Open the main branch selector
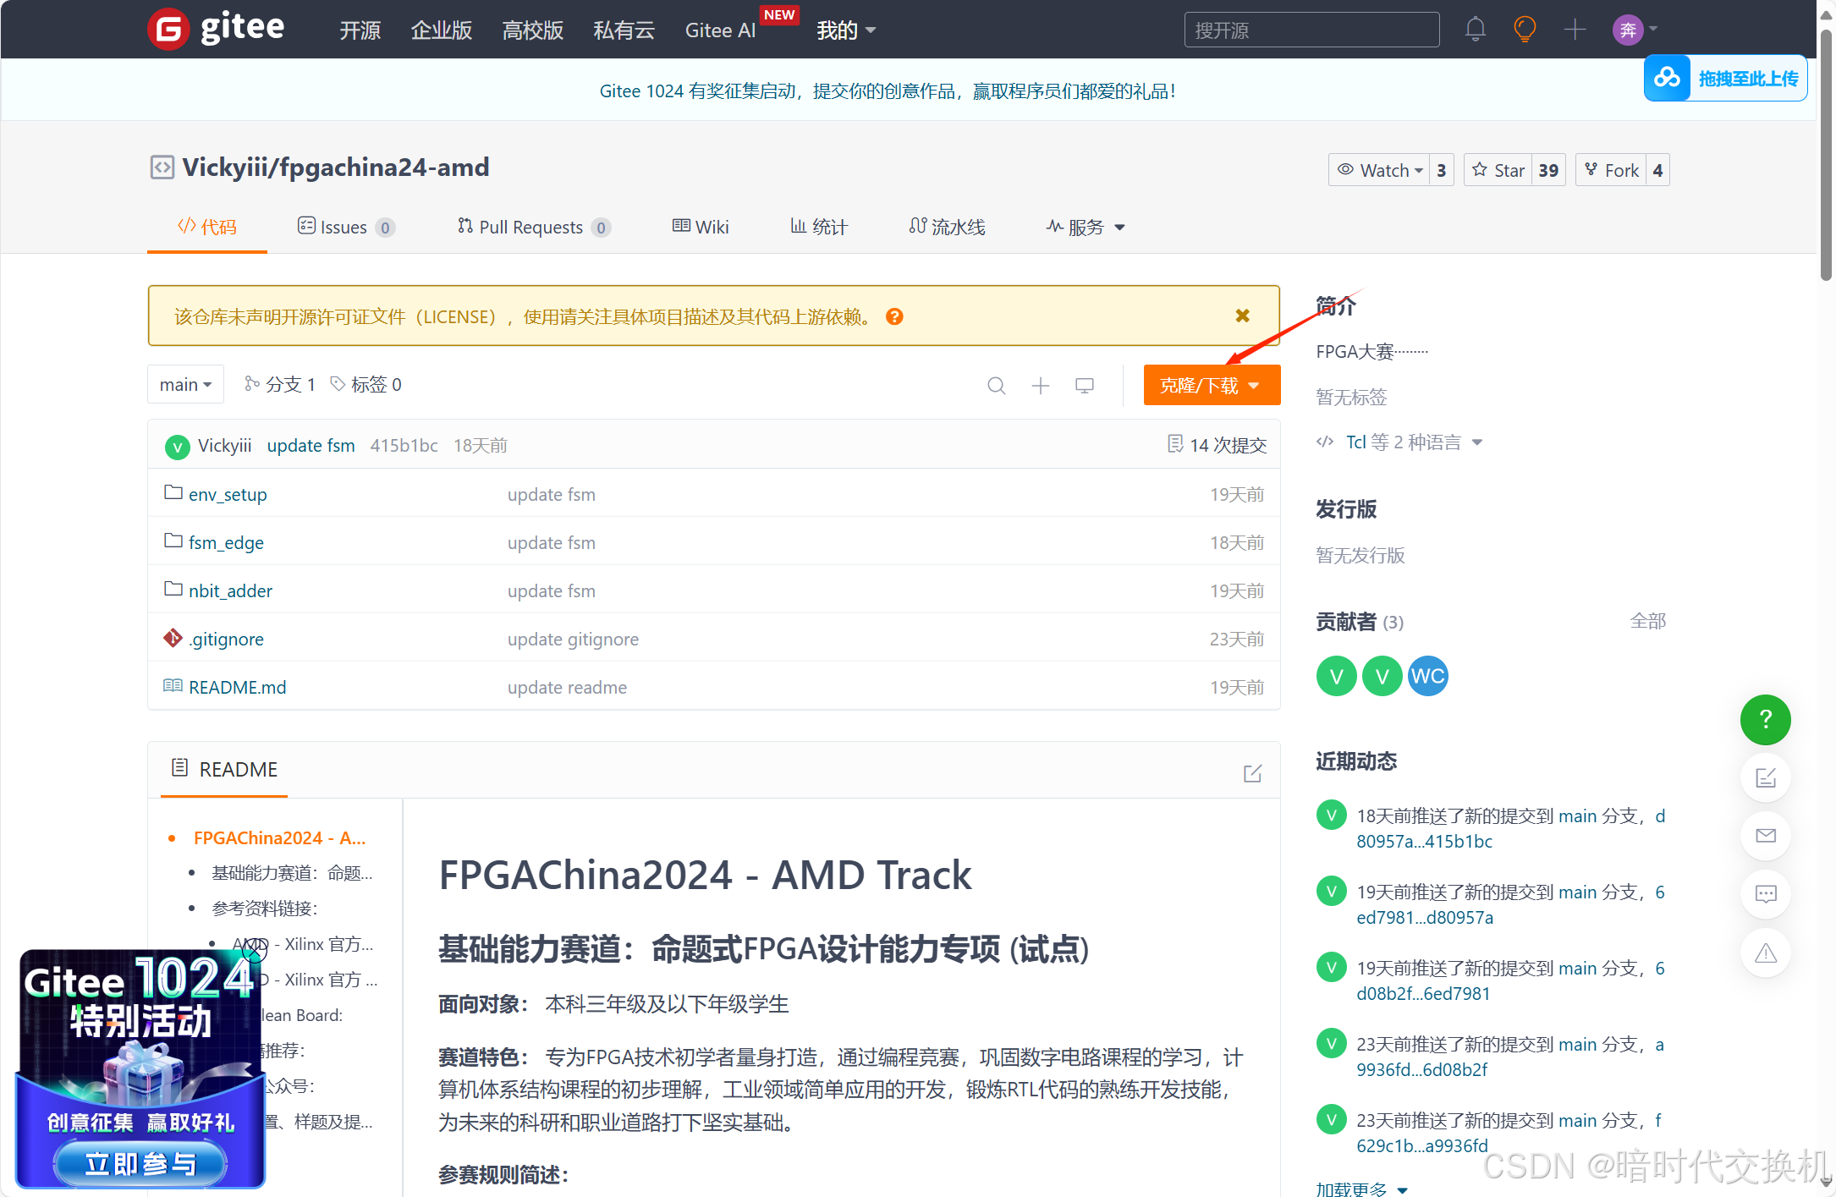This screenshot has width=1836, height=1197. tap(184, 384)
